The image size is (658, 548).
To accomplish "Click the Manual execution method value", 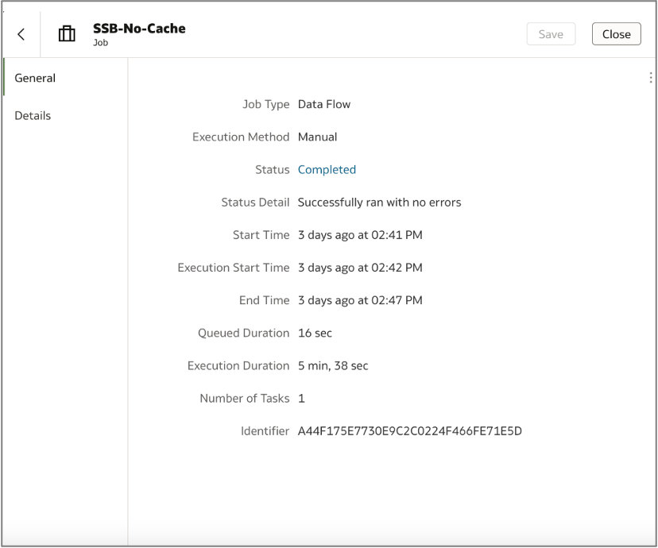I will (x=317, y=137).
